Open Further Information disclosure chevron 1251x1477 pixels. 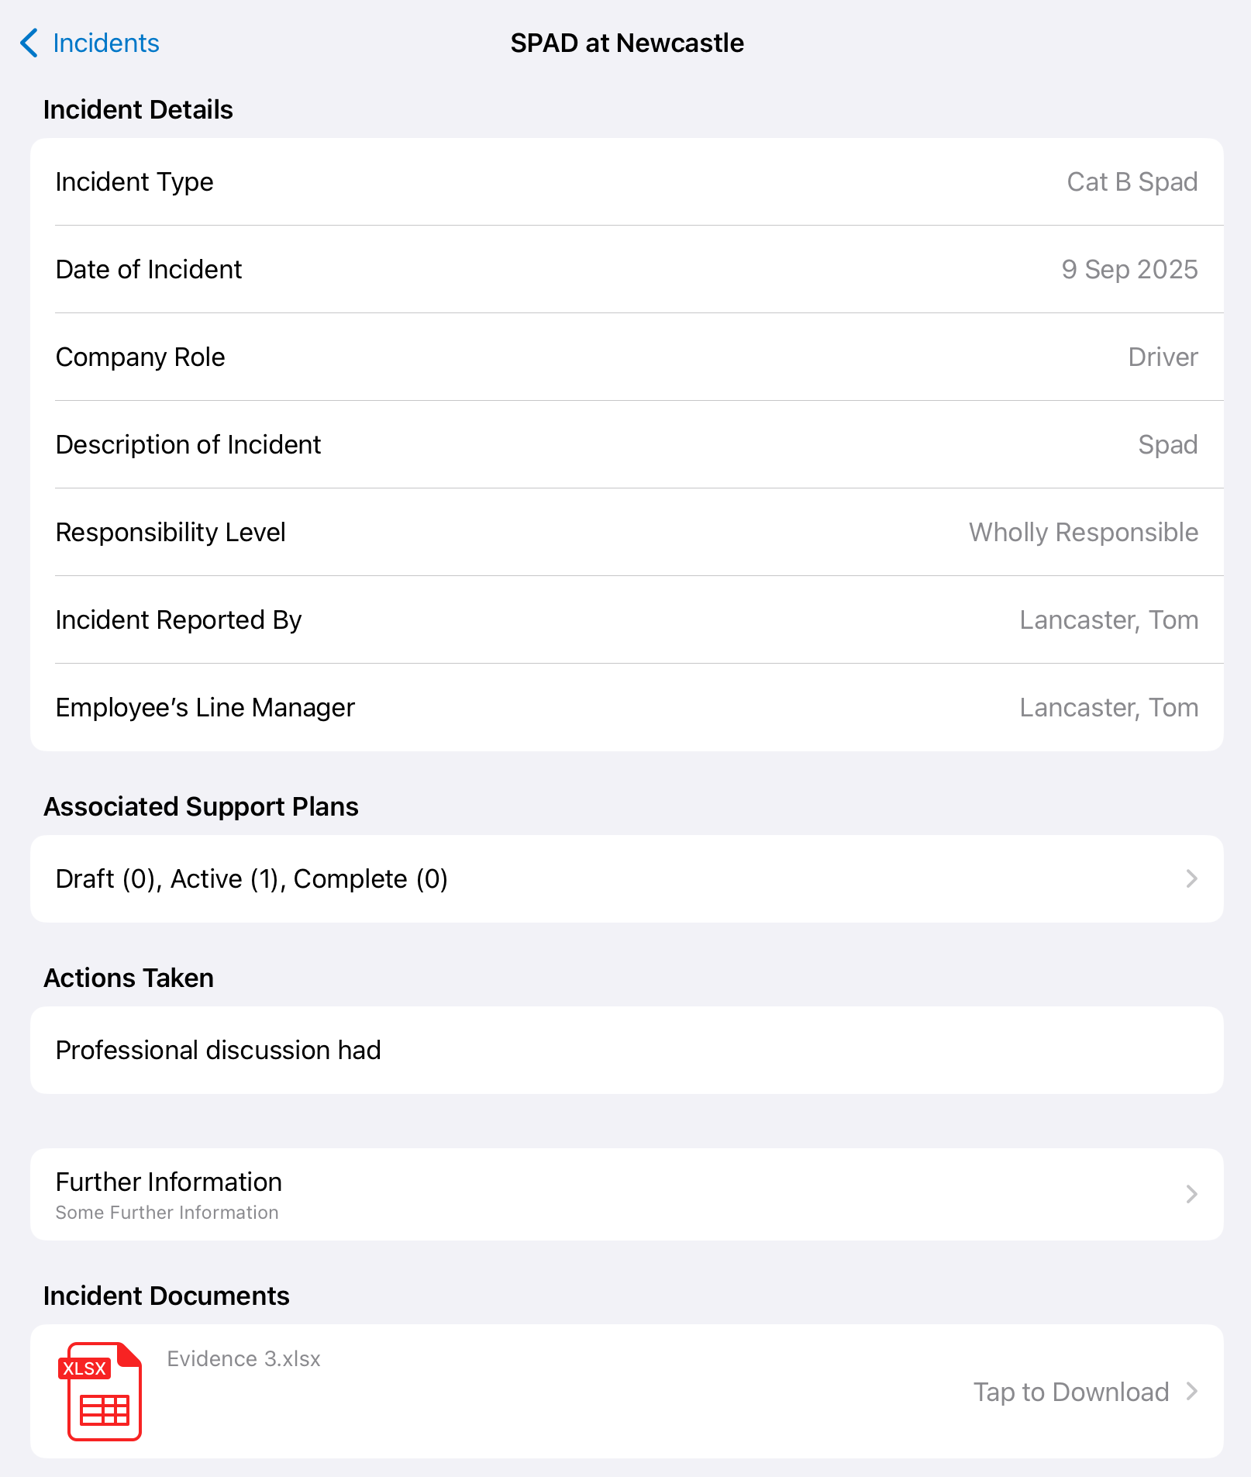click(1192, 1194)
